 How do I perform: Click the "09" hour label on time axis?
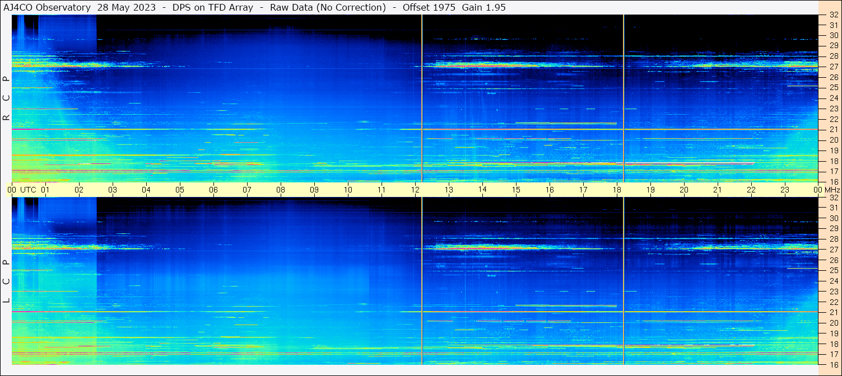[x=314, y=190]
